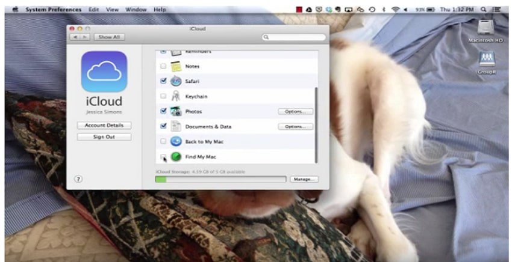Uncheck the Photos checkbox
Image resolution: width=512 pixels, height=262 pixels.
coord(163,111)
